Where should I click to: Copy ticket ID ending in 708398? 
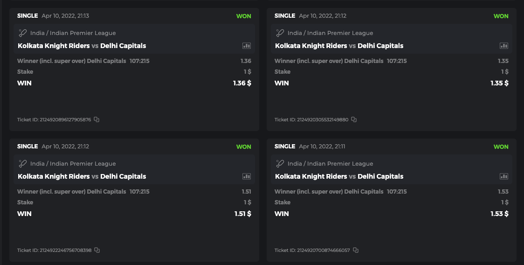(97, 250)
